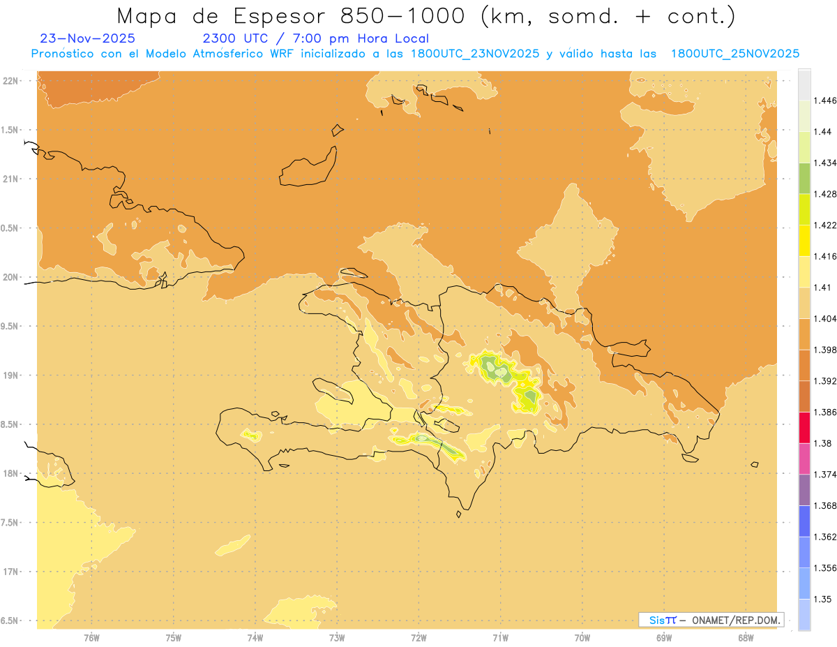This screenshot has width=837, height=647.
Task: Click the latitude label 22N
Action: [x=10, y=81]
